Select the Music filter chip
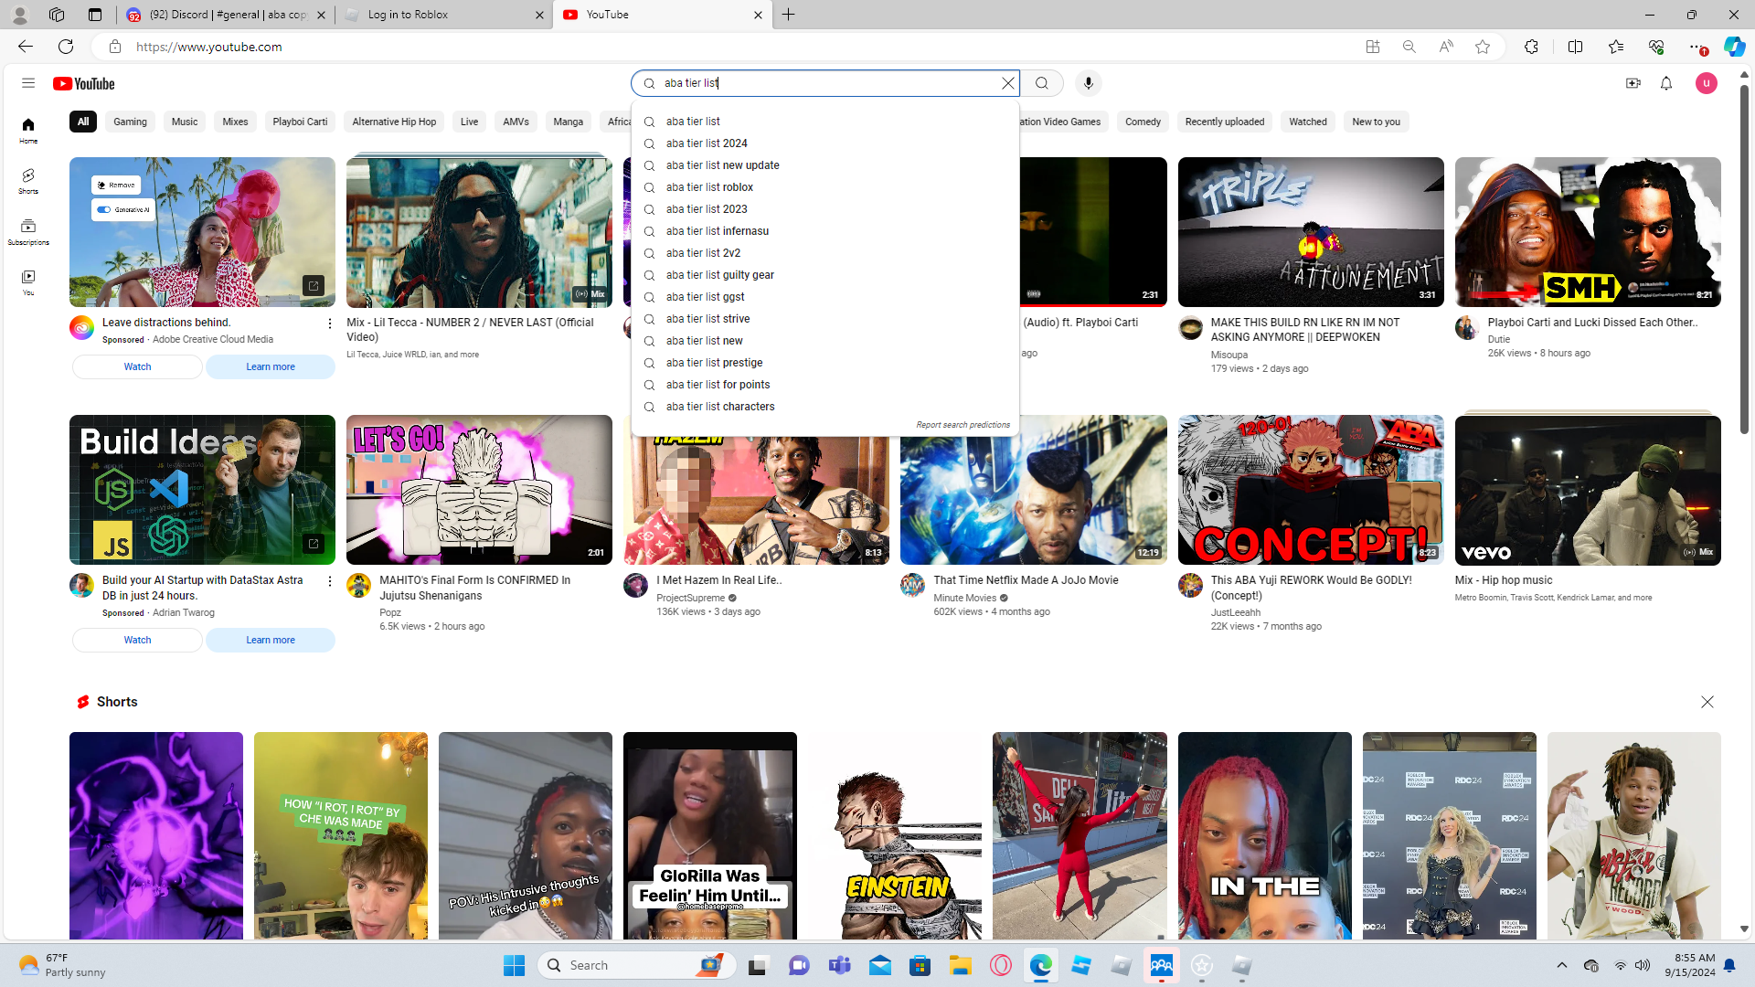Image resolution: width=1755 pixels, height=987 pixels. click(185, 122)
